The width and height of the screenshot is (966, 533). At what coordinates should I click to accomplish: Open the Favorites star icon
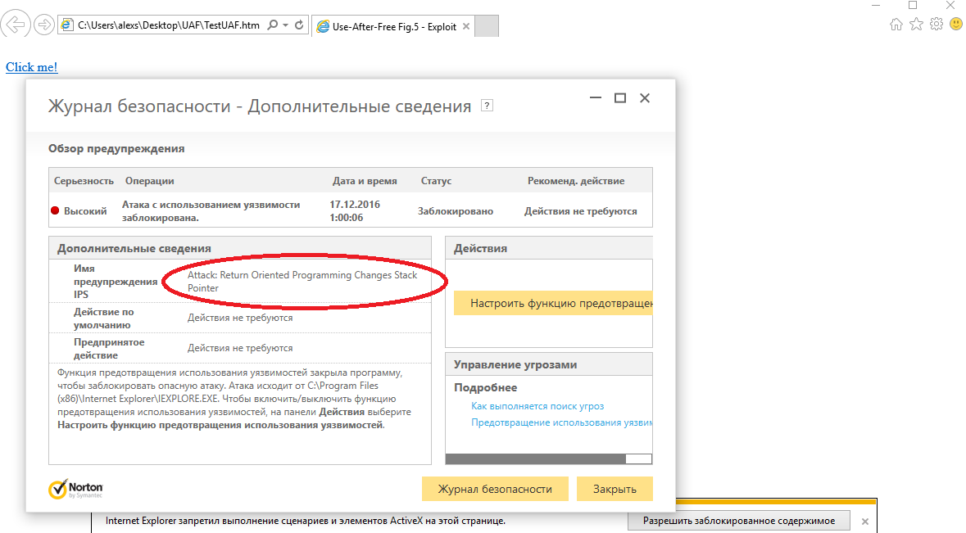[917, 24]
